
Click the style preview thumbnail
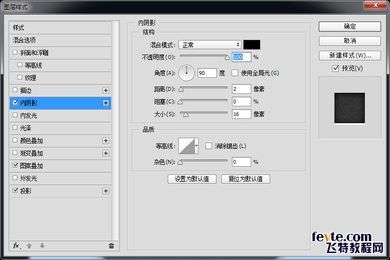click(349, 108)
